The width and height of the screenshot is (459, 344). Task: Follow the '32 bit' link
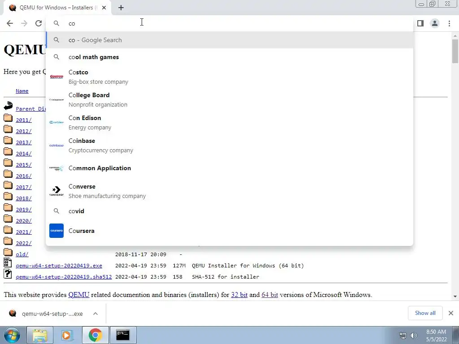point(239,295)
